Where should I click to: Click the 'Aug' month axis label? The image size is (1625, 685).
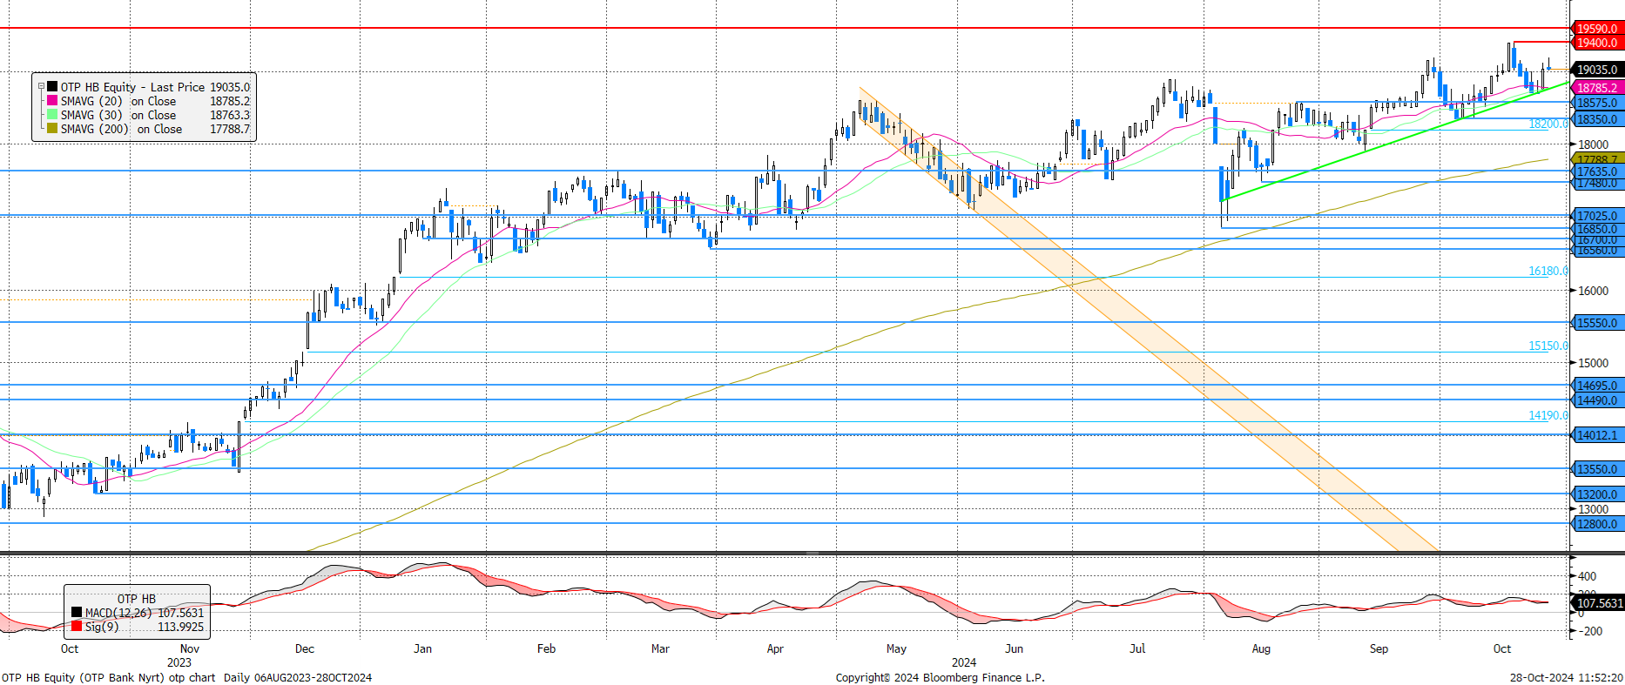[x=1261, y=648]
